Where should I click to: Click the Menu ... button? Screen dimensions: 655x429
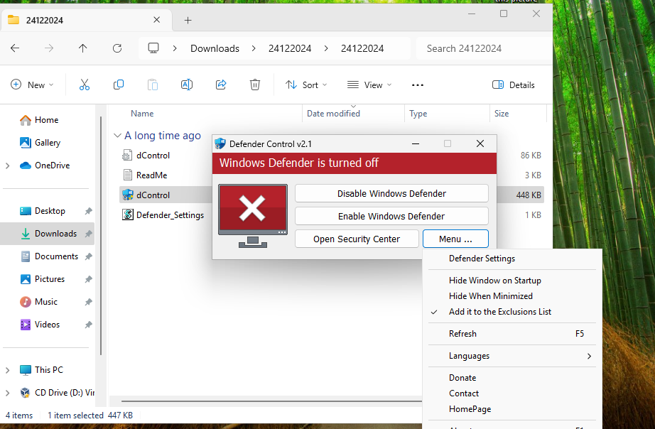pos(456,239)
